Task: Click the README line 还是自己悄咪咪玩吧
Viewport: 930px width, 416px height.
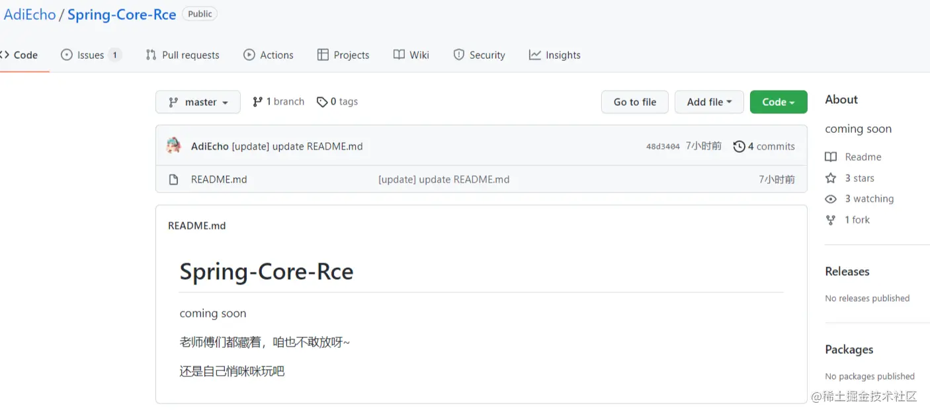Action: pos(232,371)
